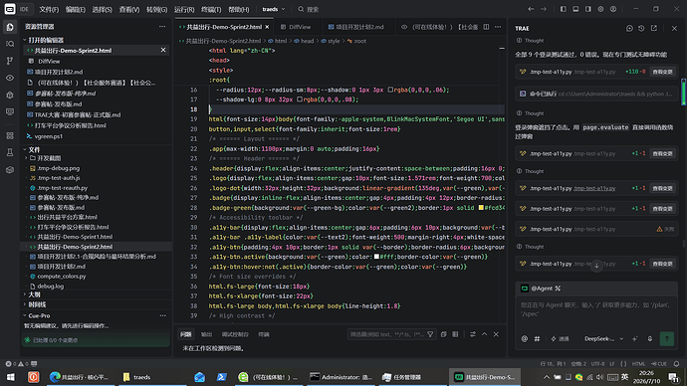The image size is (687, 386).
Task: Open the Search view in activity bar
Action: click(x=10, y=44)
